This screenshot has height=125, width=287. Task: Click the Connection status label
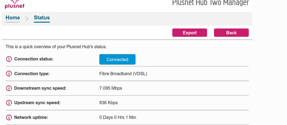click(x=34, y=59)
